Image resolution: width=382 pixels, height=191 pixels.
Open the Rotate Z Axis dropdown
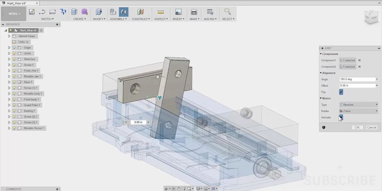(x=358, y=111)
